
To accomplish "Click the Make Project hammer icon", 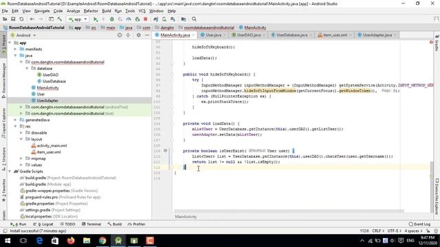I will point(60,19).
